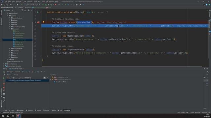Toggle the Terminal tool window button
Viewport: 211px width, 118px height.
pos(29,110)
